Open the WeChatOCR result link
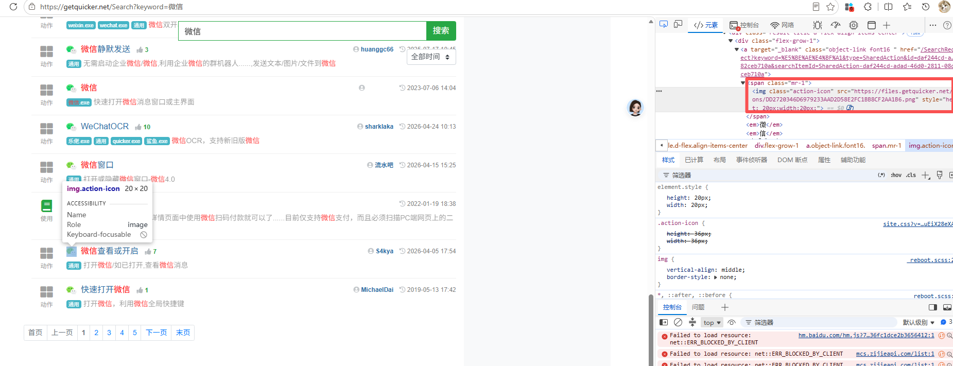The height and width of the screenshot is (366, 953). pos(105,126)
